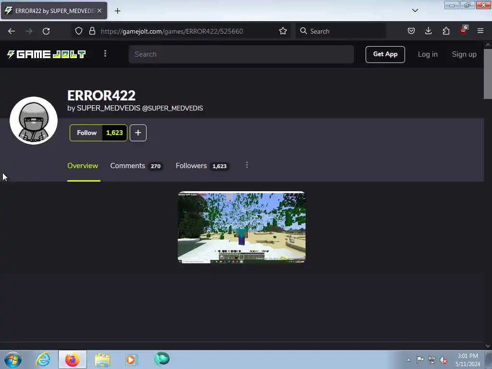Viewport: 492px width, 369px height.
Task: Click the uBlock extension icon with badge
Action: click(464, 30)
